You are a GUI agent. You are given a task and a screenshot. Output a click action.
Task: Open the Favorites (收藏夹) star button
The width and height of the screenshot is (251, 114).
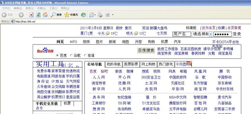click(71, 15)
